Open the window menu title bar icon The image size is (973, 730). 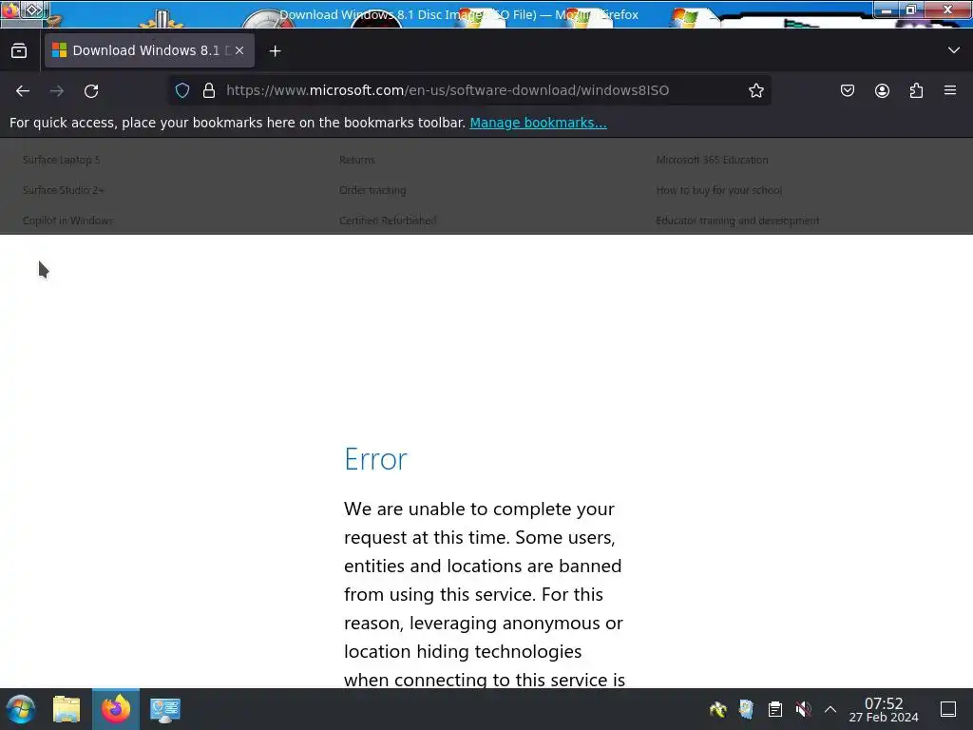pyautogui.click(x=11, y=10)
